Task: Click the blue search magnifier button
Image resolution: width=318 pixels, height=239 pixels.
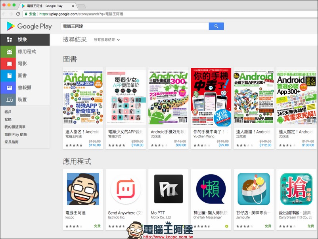Action: 216,26
